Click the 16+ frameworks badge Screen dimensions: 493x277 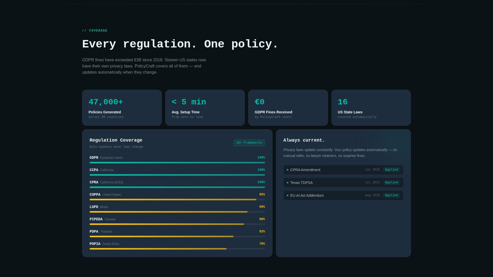coord(249,143)
